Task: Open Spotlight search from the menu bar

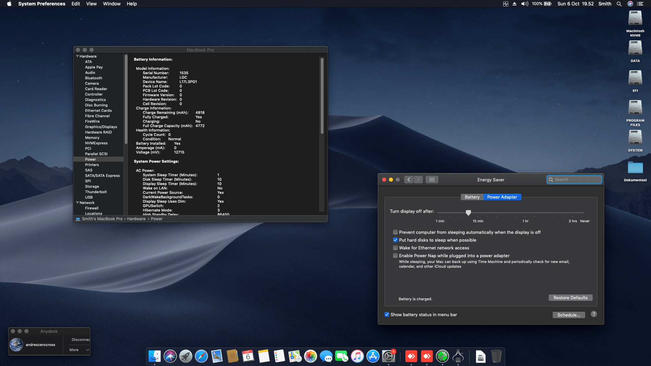Action: 619,4
